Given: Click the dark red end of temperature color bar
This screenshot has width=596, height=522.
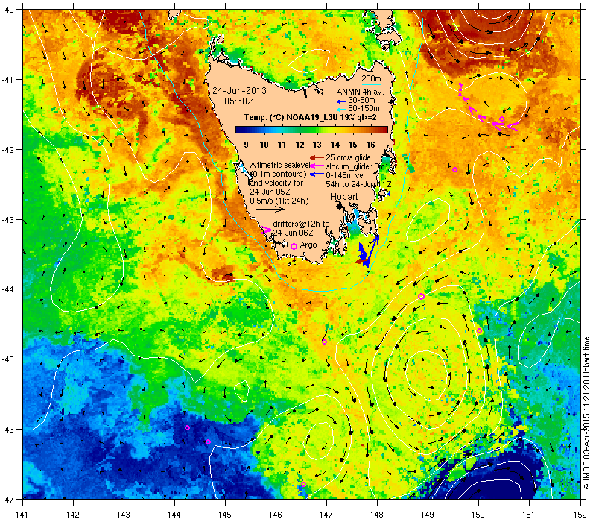Looking at the screenshot, I should (x=384, y=130).
